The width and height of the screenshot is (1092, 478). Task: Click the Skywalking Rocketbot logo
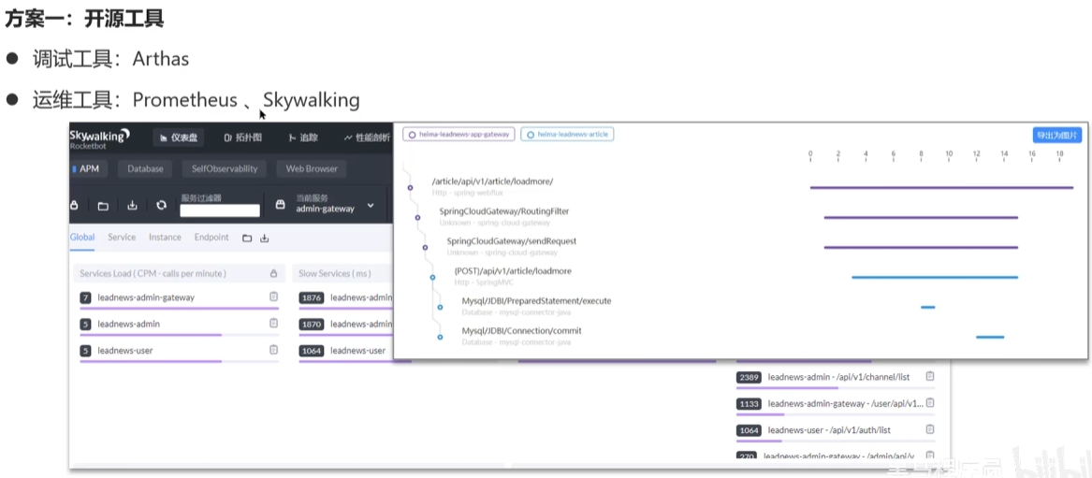(99, 138)
